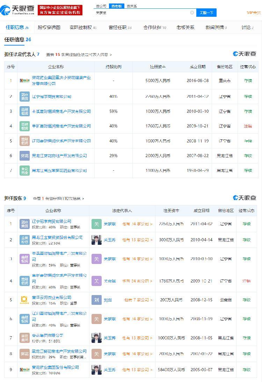Switch to the 查公司 search tab

point(101,6)
